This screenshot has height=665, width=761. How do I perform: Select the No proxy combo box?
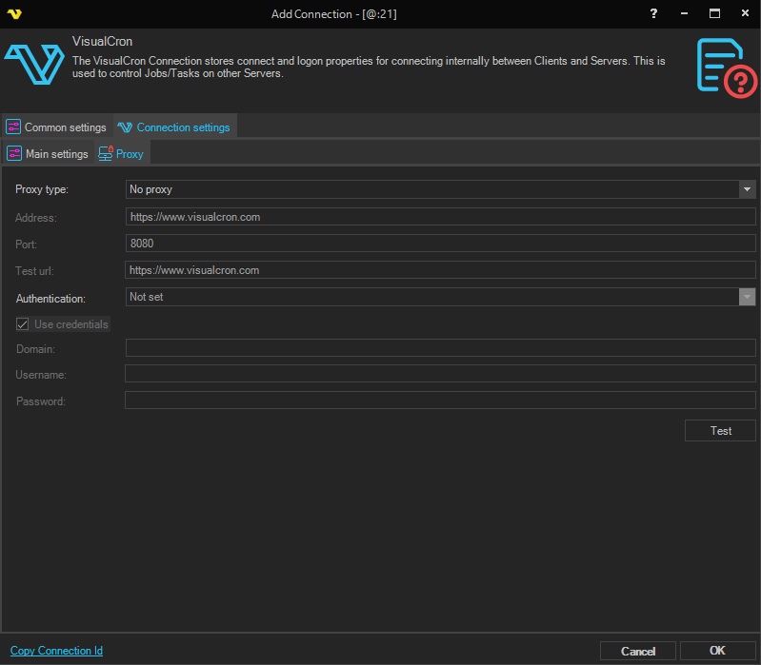[x=431, y=189]
